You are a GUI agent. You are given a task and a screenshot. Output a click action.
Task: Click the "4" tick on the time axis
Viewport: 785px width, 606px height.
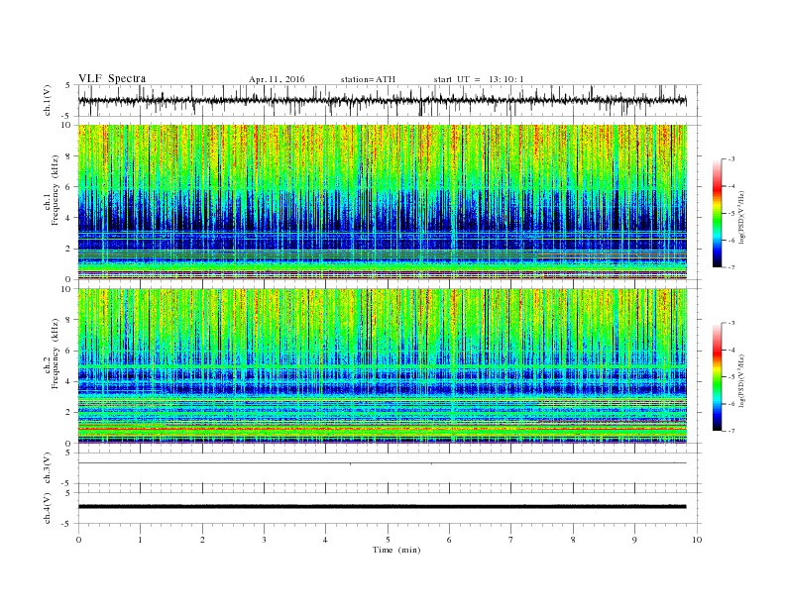click(325, 540)
